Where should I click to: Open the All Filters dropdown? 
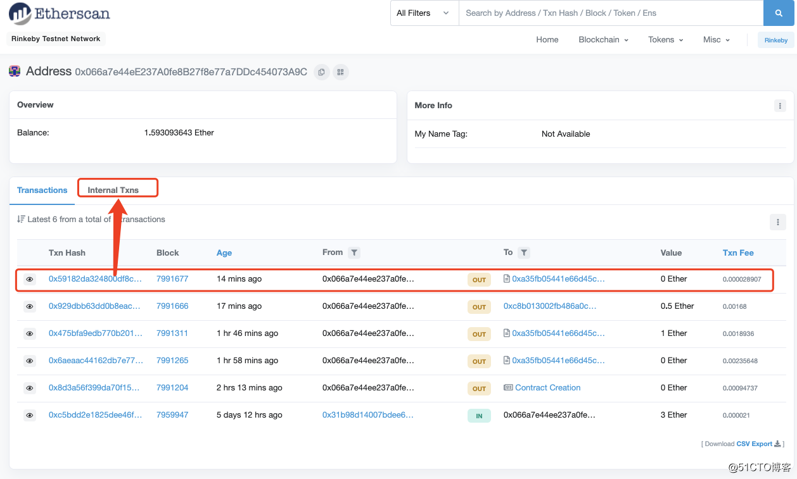point(424,13)
